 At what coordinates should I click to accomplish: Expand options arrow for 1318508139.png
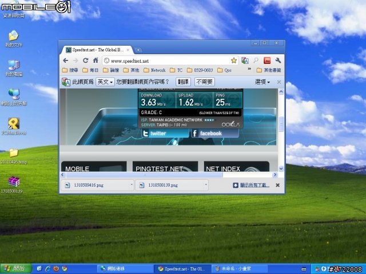click(206, 185)
